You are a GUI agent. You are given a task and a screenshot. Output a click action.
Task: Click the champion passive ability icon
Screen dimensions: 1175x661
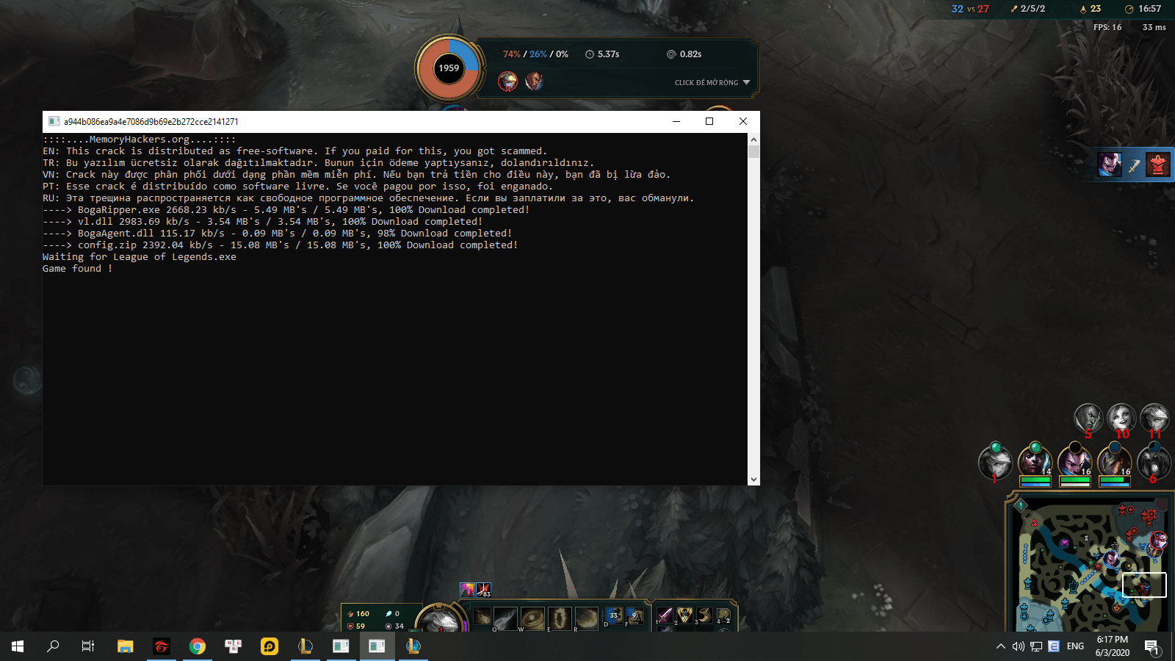tap(482, 617)
